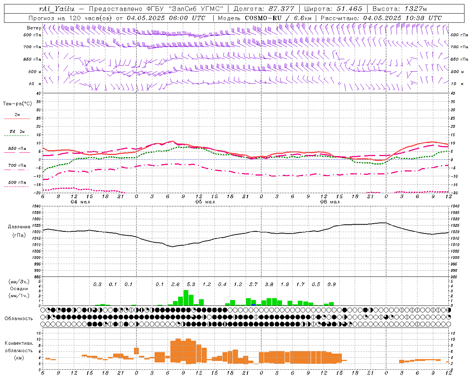Click the 3-hour precipitation total 5.3
The height and width of the screenshot is (376, 470).
(x=191, y=285)
